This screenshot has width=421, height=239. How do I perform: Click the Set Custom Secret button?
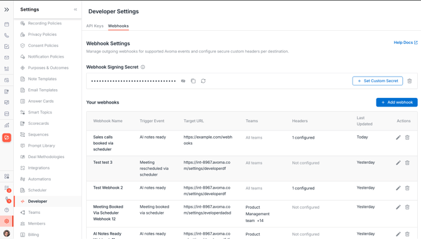pos(378,81)
